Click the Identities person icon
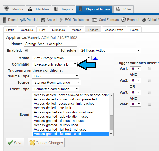Image resolution: width=159 pixels, height=151 pixels. pos(31,9)
